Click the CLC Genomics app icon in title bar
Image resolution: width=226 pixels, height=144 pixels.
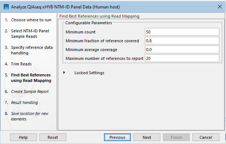(x=6, y=7)
